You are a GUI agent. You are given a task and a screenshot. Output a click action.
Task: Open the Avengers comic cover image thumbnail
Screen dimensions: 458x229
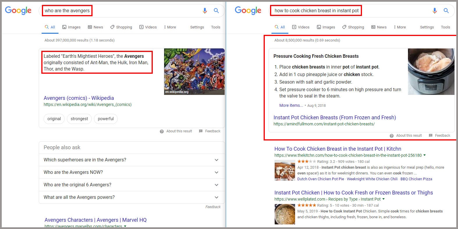click(x=194, y=71)
